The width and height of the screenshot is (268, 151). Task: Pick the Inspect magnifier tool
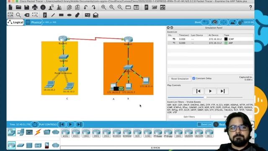click(x=18, y=15)
